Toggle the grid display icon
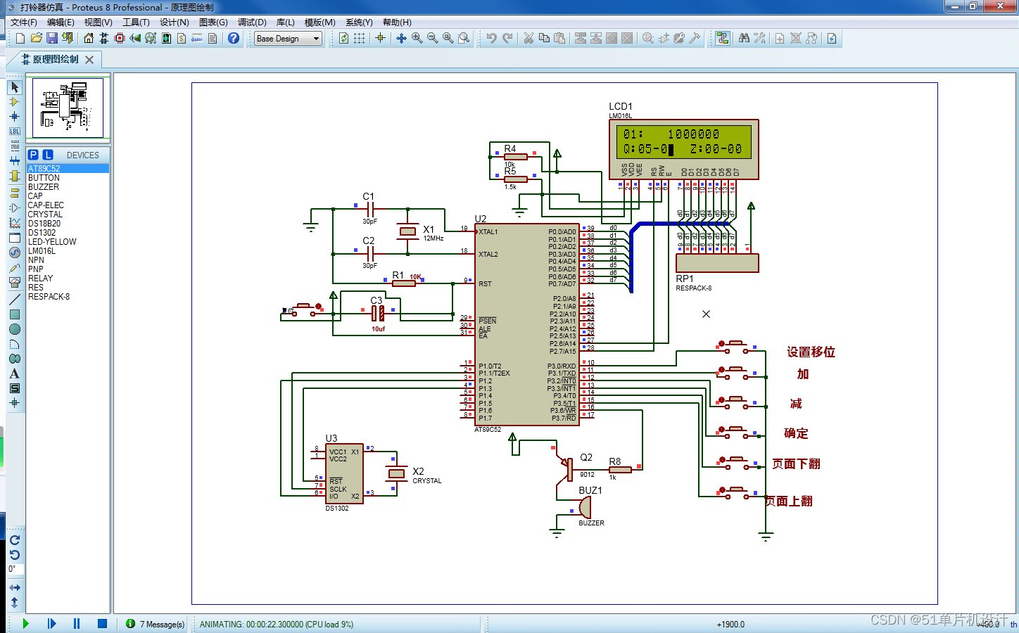 click(x=359, y=38)
